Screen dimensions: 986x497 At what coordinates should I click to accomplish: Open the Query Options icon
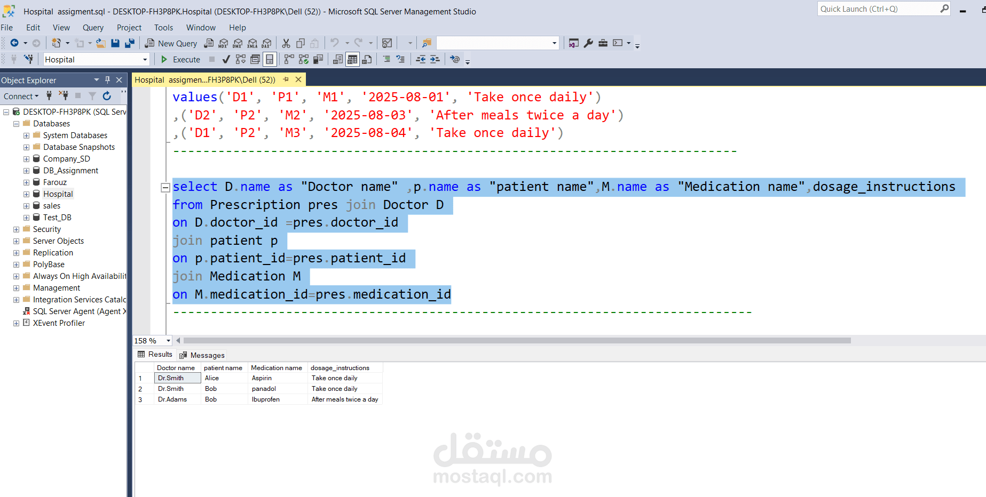pos(255,59)
